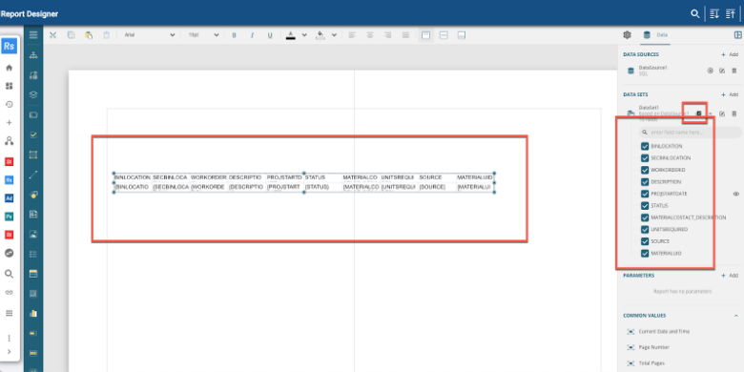Toggle the SOURCE field checkbox
Viewport: 744px width, 372px height.
pos(645,241)
